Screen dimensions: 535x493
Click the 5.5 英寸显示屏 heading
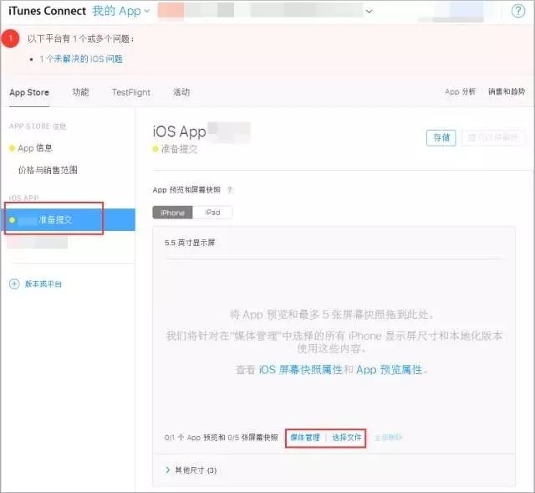click(190, 243)
